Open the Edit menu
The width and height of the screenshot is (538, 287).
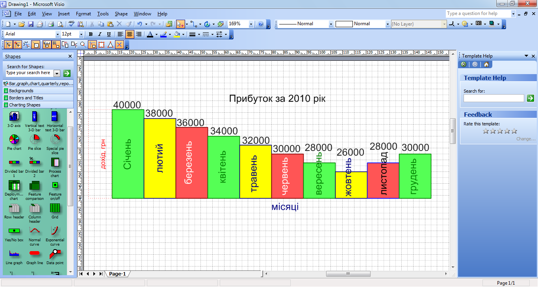pyautogui.click(x=32, y=14)
